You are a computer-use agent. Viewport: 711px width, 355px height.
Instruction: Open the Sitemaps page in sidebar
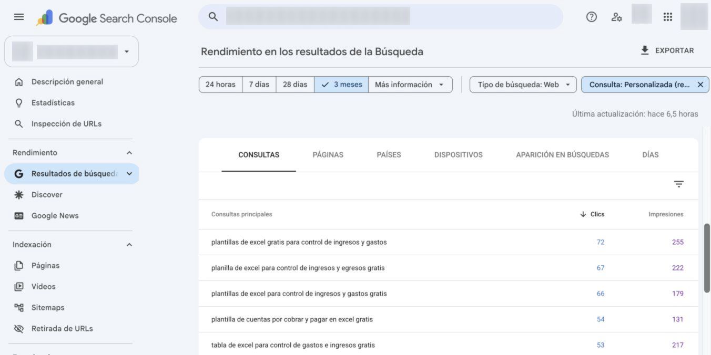(48, 308)
